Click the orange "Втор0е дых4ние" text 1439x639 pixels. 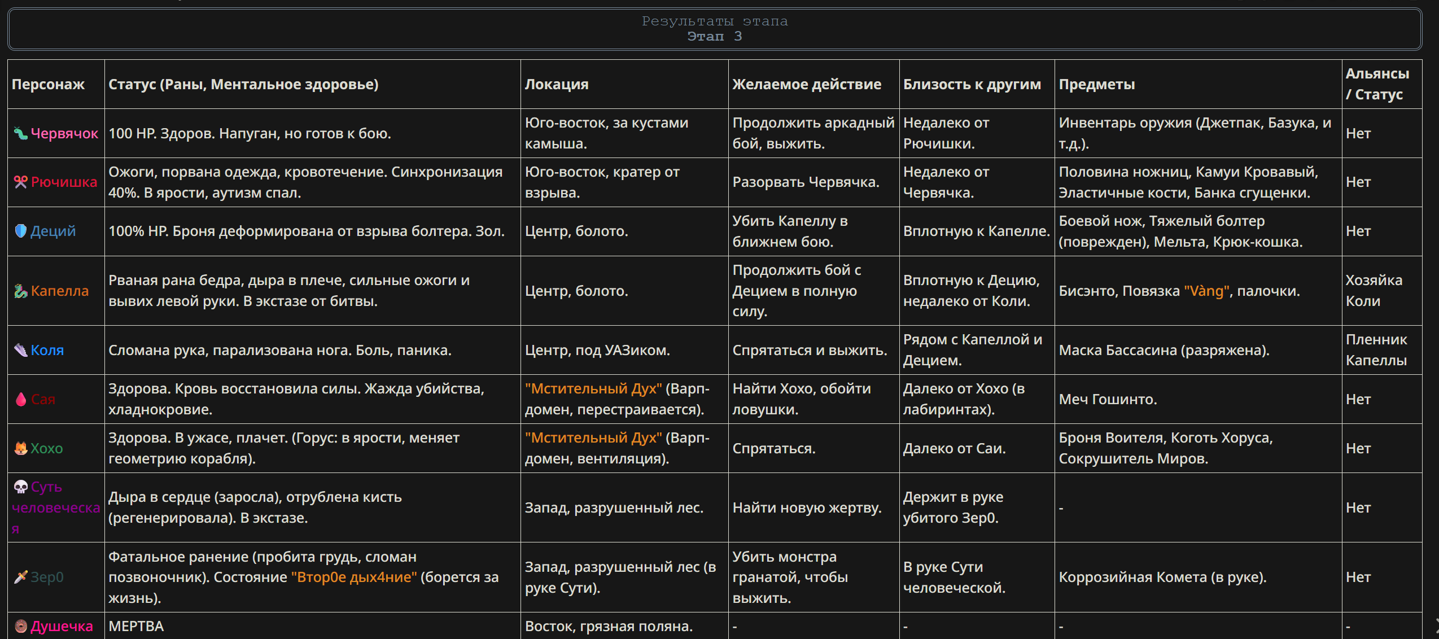coord(354,577)
